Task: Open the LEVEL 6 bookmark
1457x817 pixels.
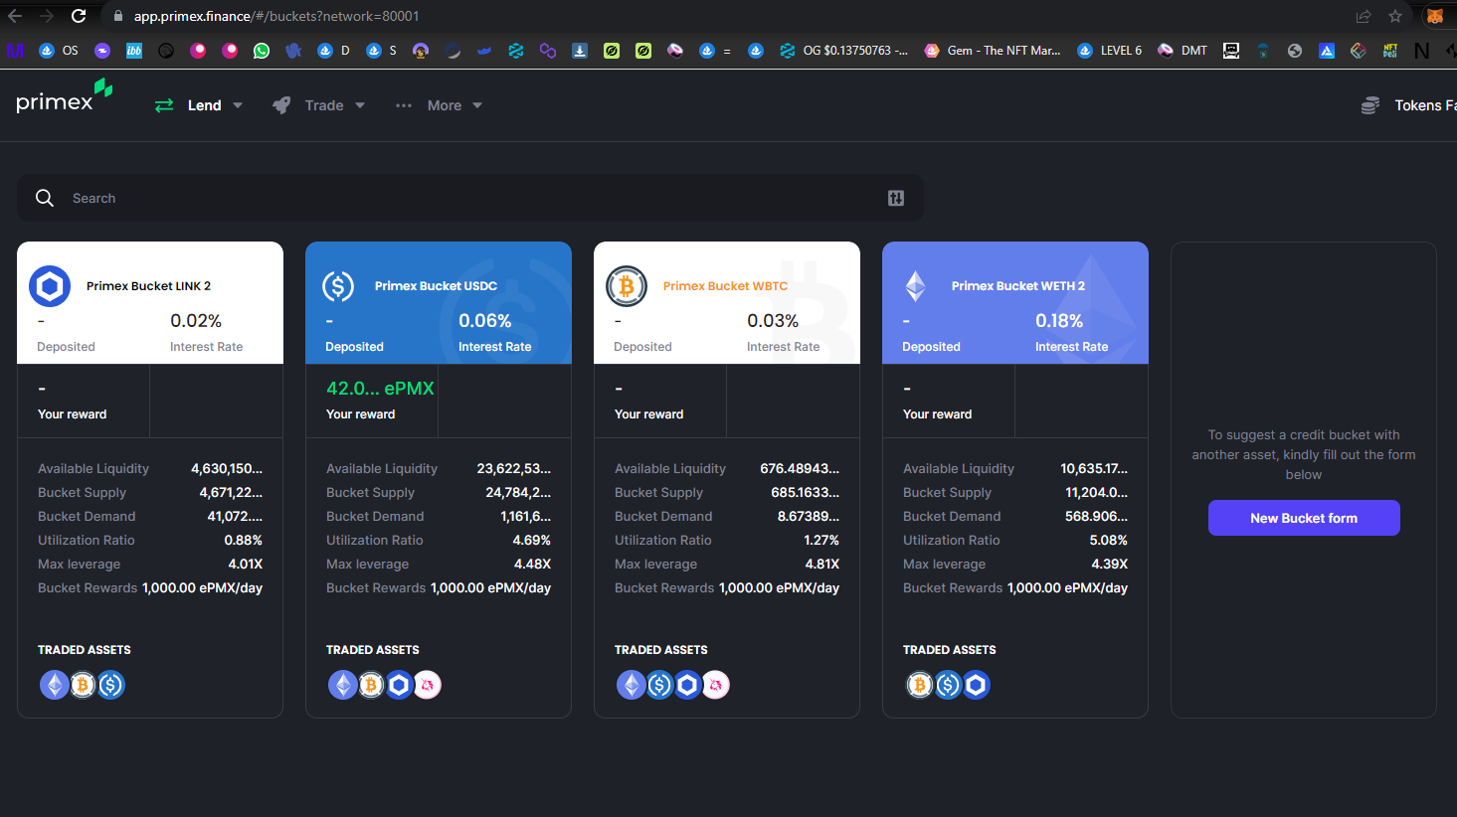Action: point(1110,50)
